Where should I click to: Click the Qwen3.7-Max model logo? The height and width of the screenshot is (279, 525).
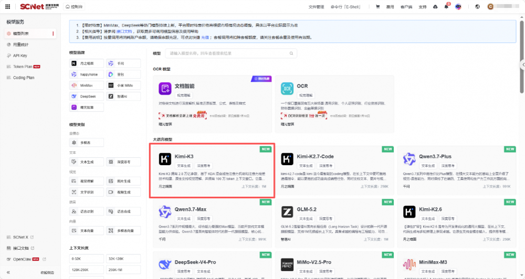(165, 212)
